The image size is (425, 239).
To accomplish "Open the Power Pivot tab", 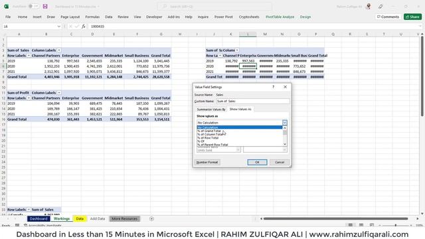I will pos(224,17).
